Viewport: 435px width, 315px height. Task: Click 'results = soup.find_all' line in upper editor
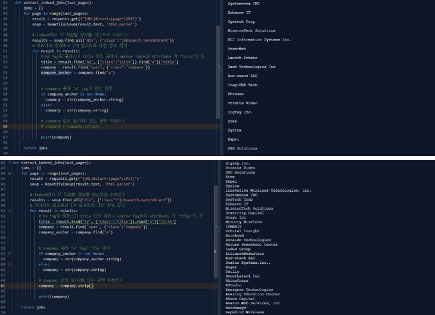pos(103,40)
